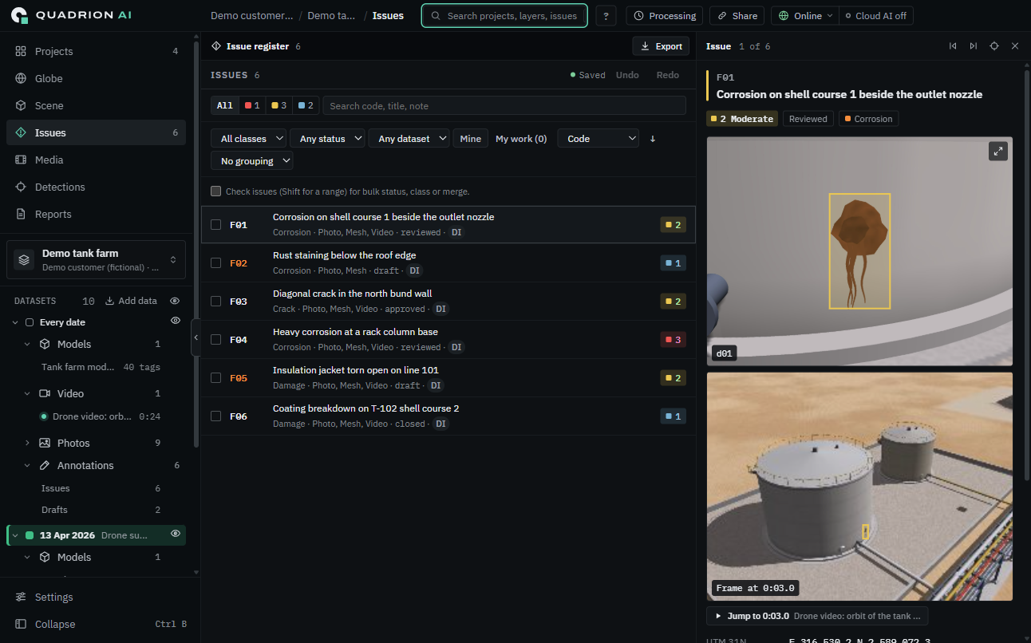
Task: Go to the last issue in the Issue panel
Action: coord(974,46)
